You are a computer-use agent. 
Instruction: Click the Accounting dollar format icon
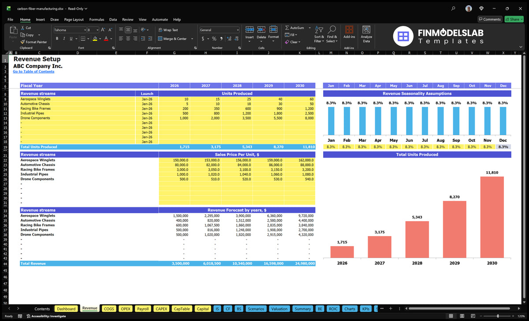click(x=203, y=39)
